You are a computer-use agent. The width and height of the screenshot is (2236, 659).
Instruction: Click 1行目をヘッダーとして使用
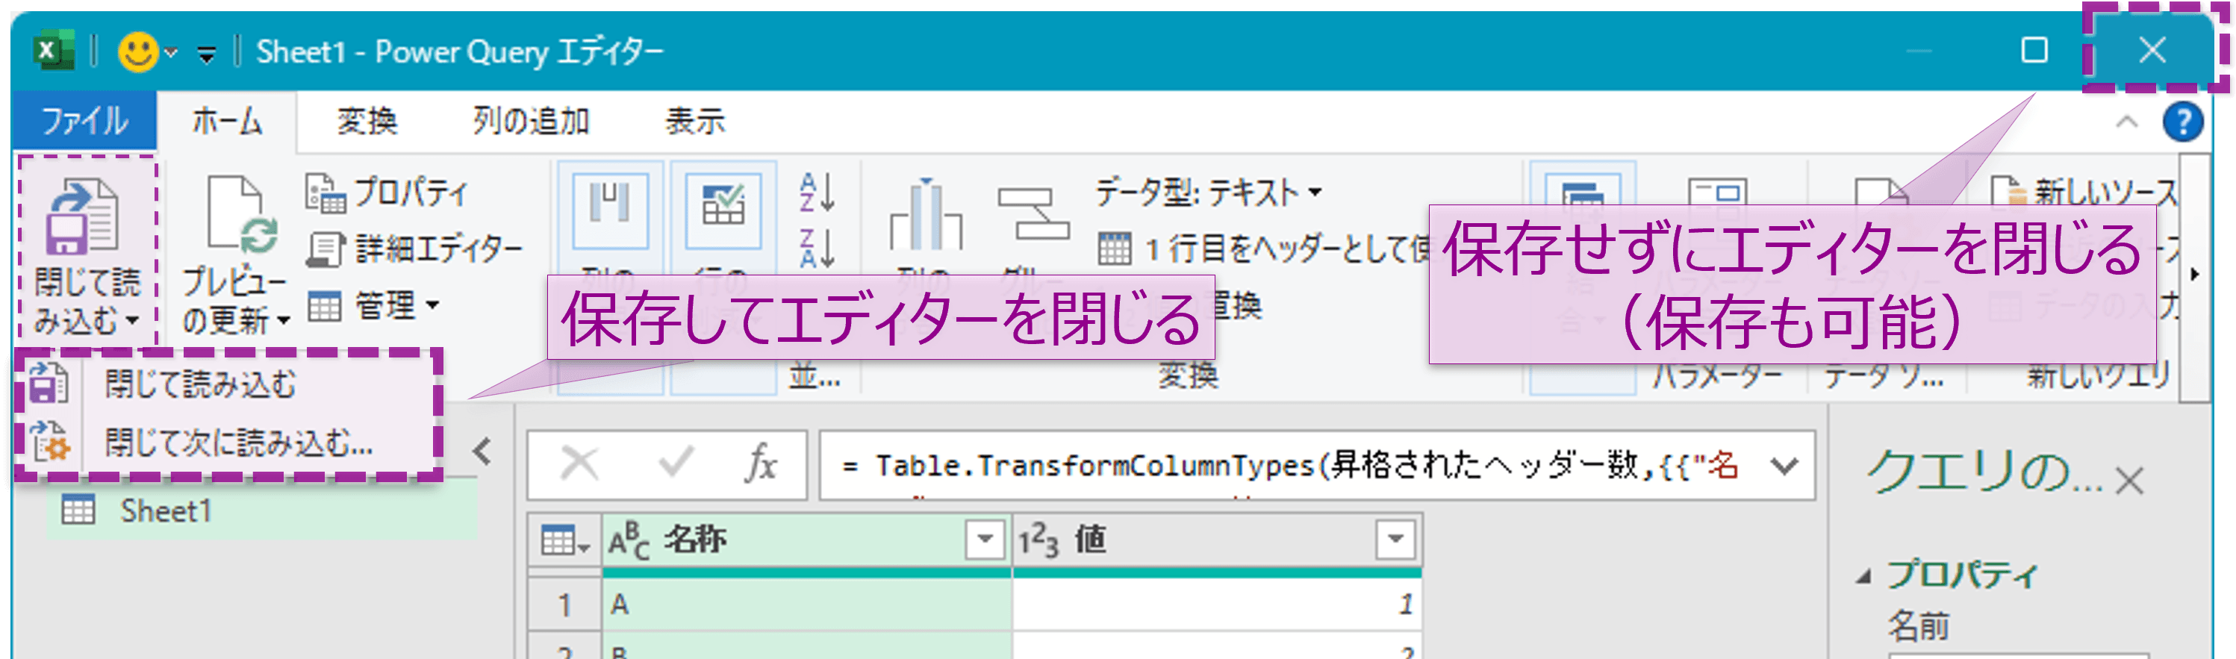(x=1264, y=250)
